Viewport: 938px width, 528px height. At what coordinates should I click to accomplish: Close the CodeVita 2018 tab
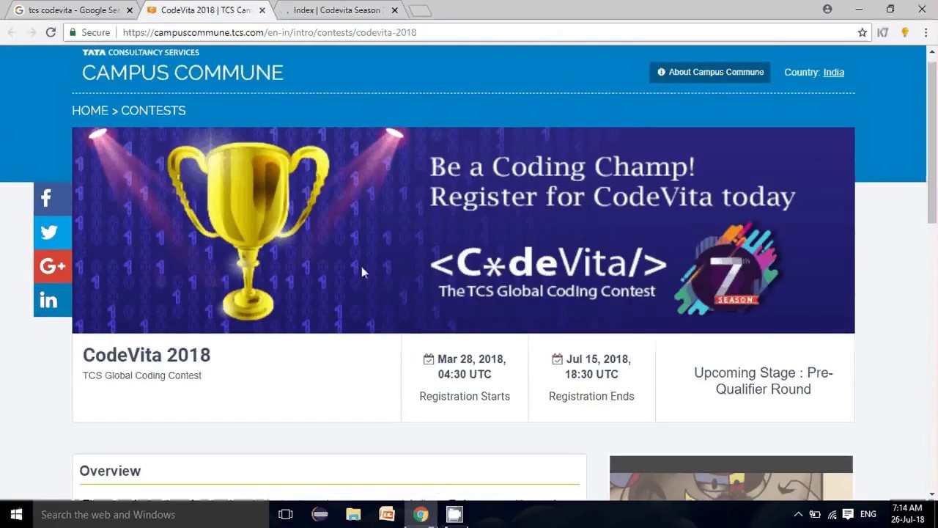(262, 10)
